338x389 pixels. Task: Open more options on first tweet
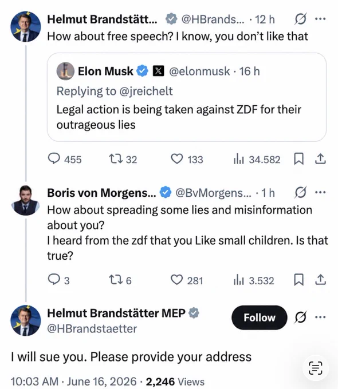point(320,19)
